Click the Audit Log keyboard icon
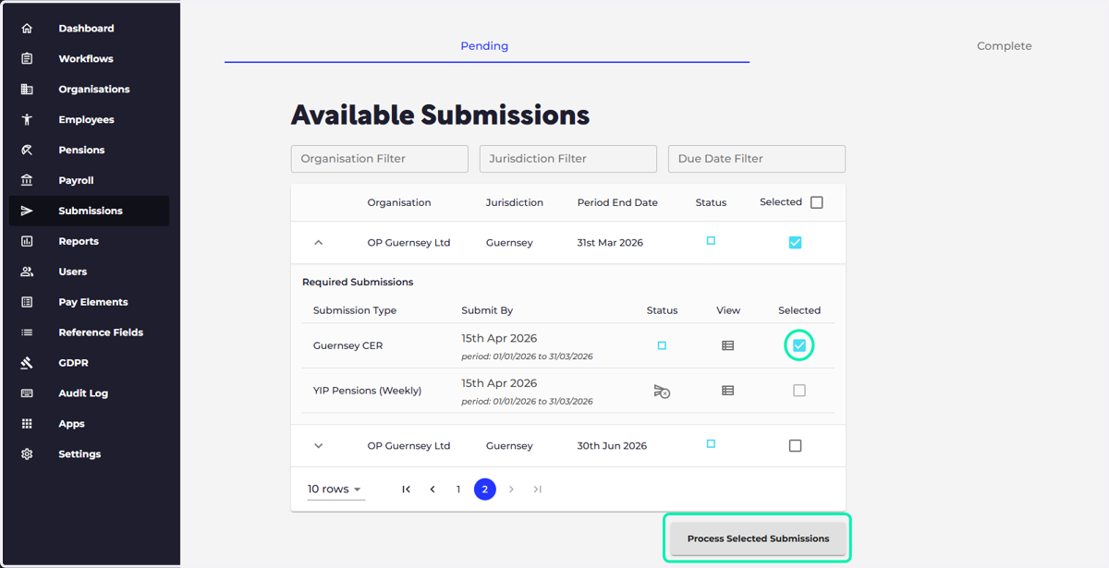 coord(27,393)
